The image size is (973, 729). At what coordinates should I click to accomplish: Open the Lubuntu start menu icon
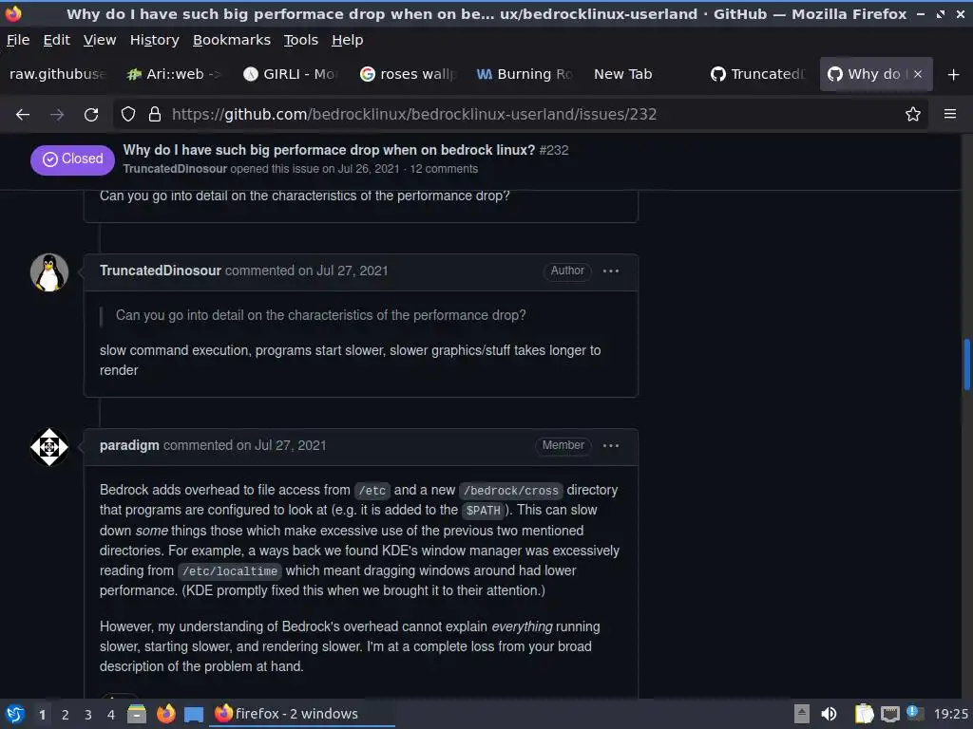click(x=15, y=714)
